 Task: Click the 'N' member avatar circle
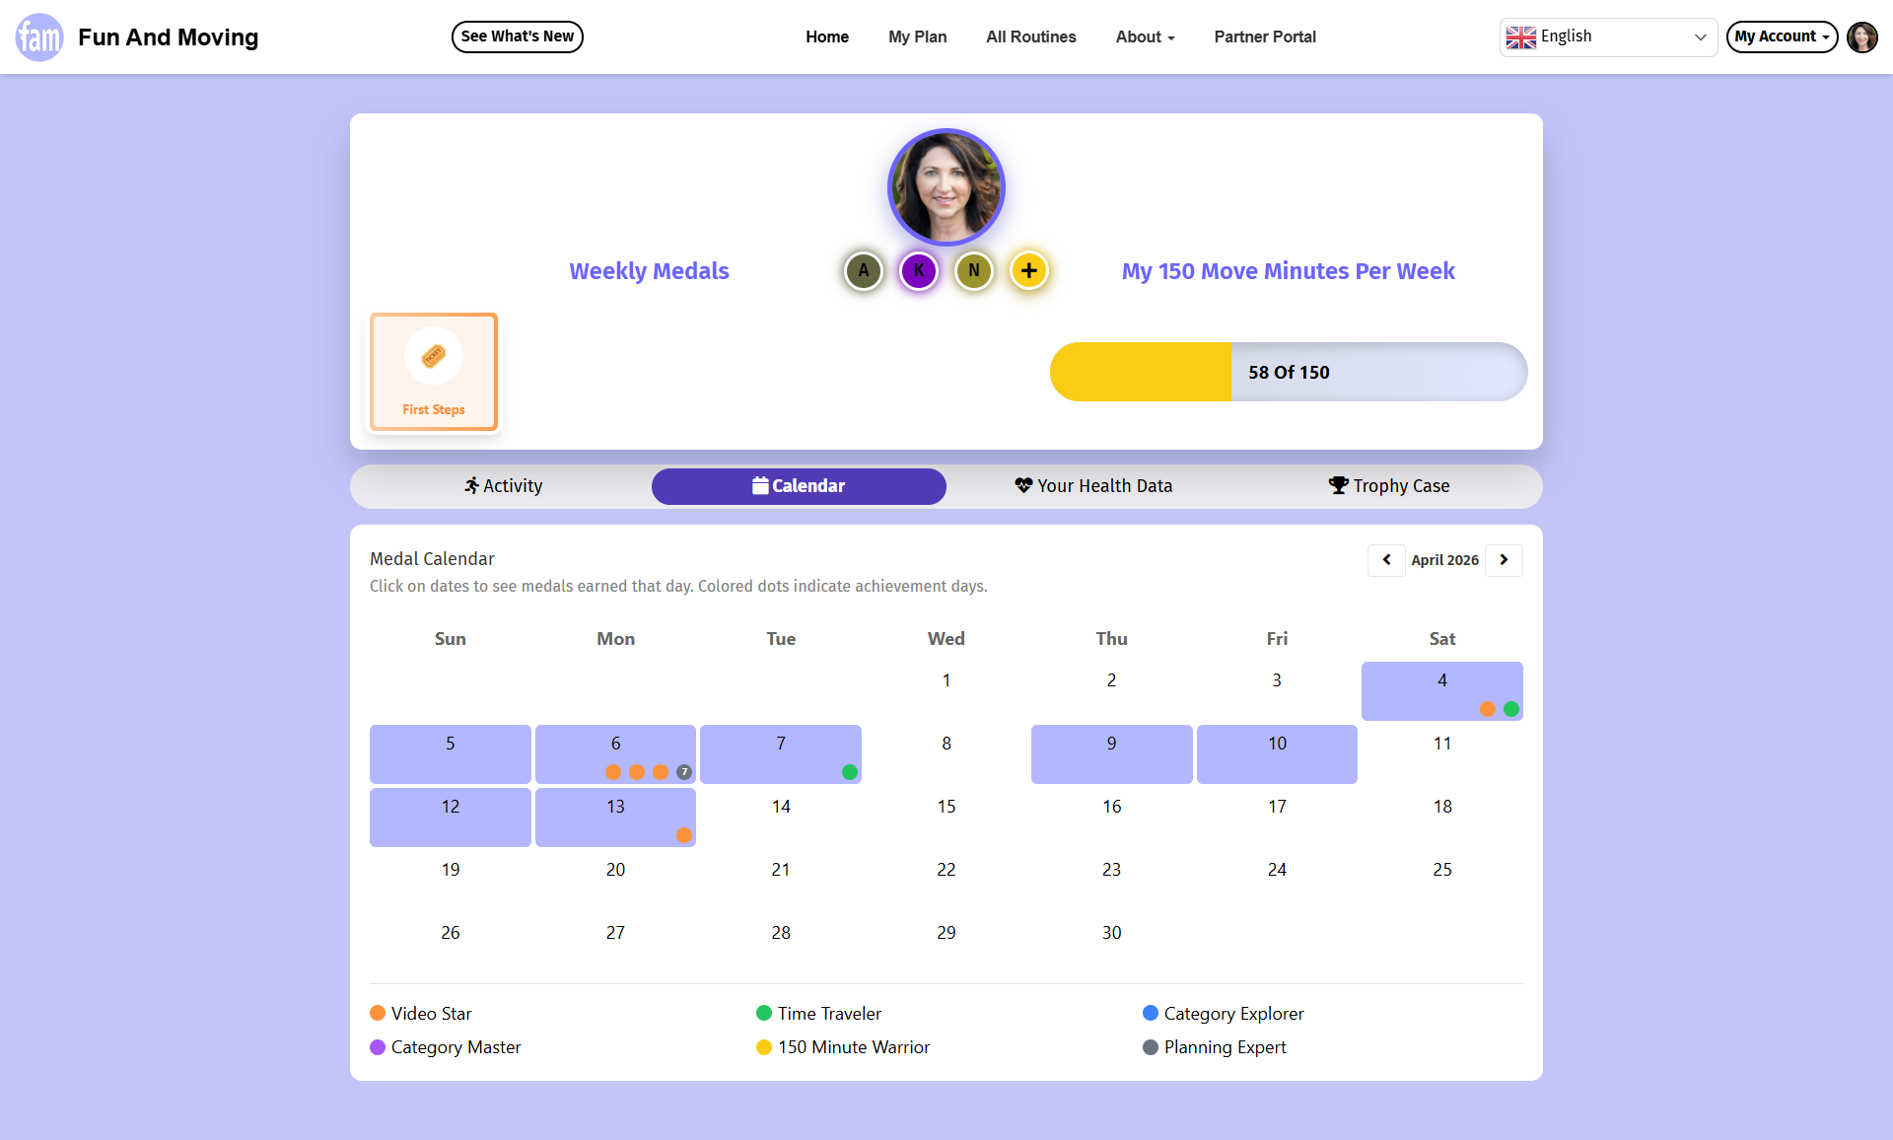(974, 270)
